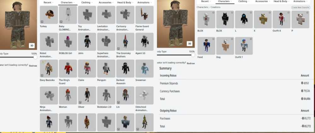Click the Outgoing Robux section heading

[x=168, y=111]
